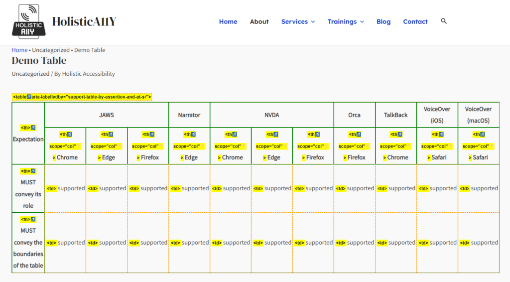Click Firefox header under NVDA
The height and width of the screenshot is (282, 510).
point(313,145)
